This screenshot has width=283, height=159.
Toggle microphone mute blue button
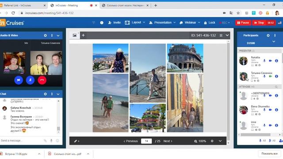click(x=30, y=80)
